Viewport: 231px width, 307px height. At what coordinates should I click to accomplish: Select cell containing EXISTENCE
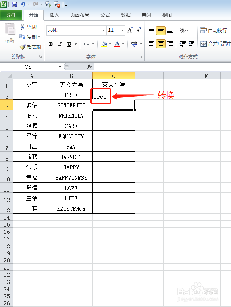71,208
